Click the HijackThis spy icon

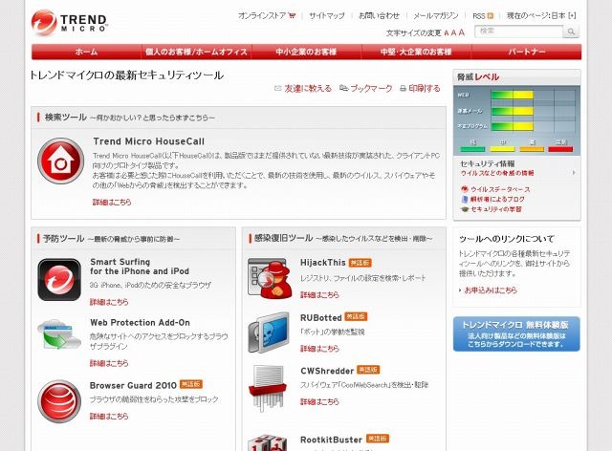[270, 278]
